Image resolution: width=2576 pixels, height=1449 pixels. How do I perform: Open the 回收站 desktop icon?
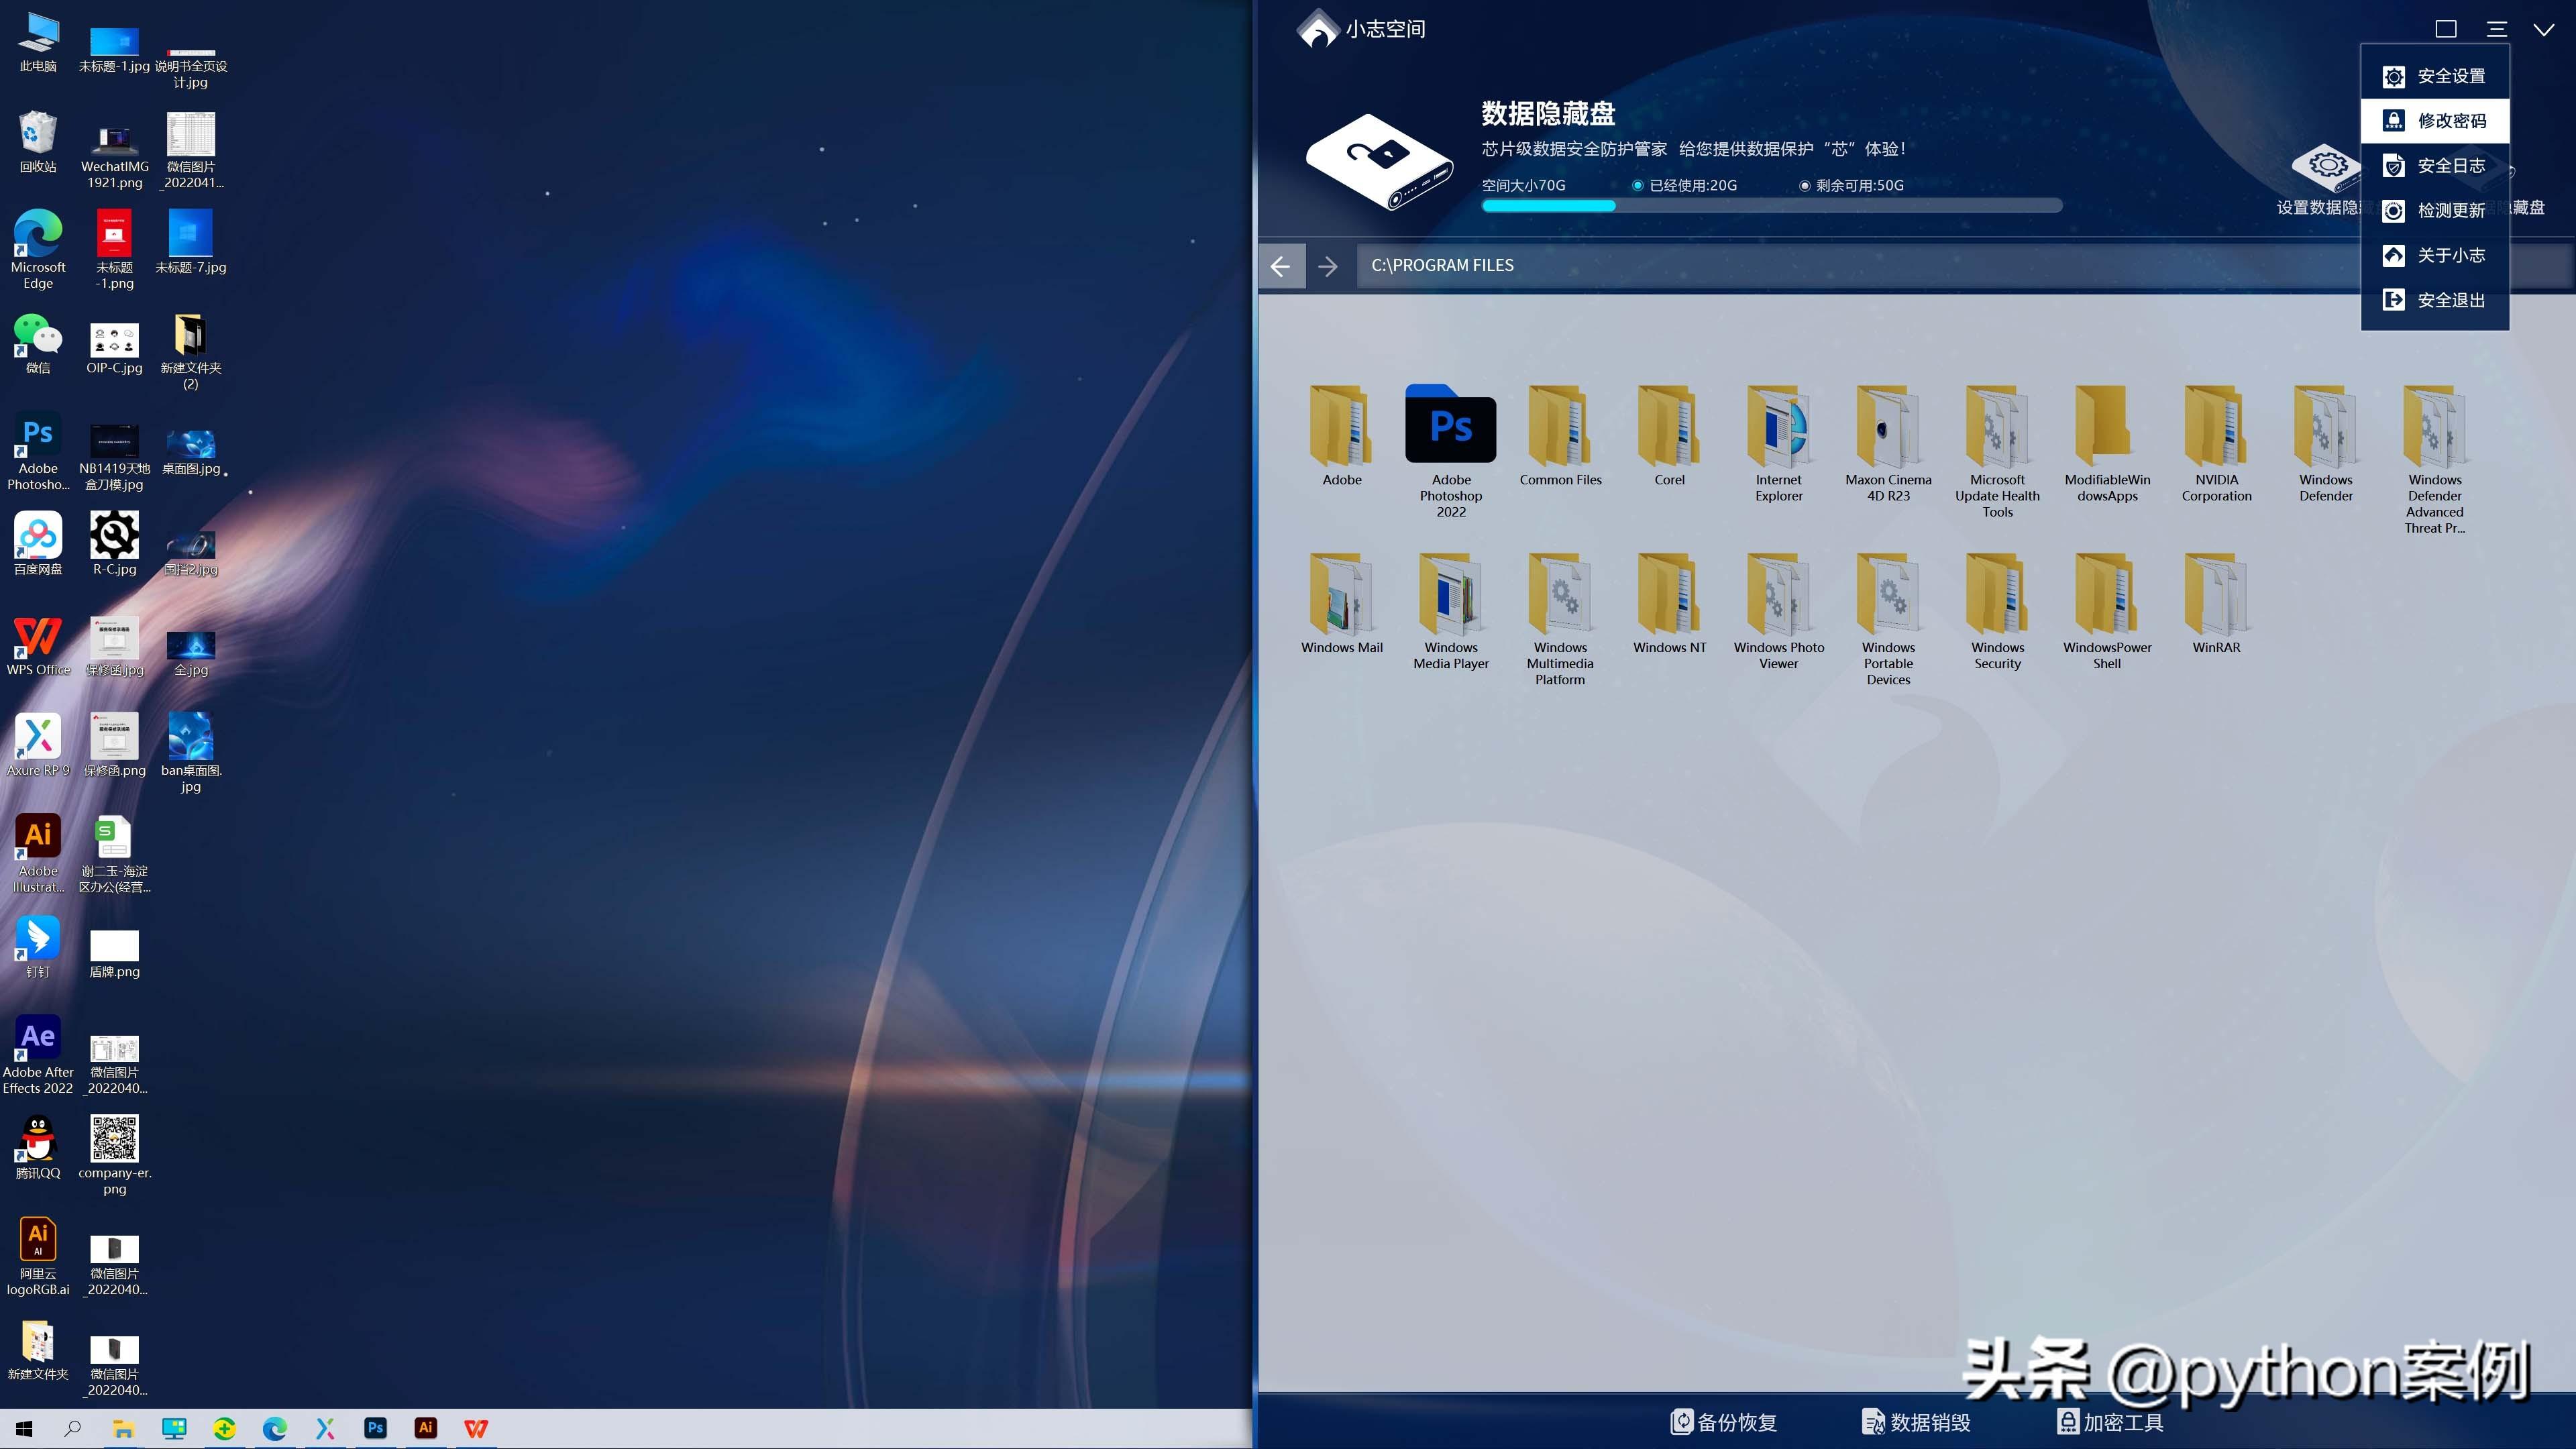pos(38,141)
